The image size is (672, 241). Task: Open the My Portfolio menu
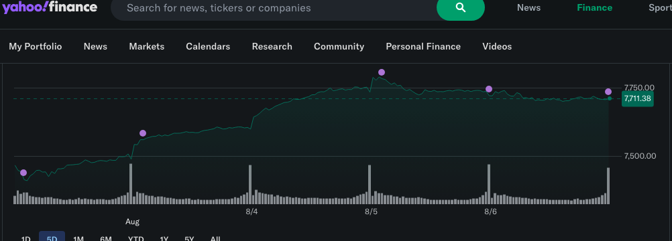(35, 46)
